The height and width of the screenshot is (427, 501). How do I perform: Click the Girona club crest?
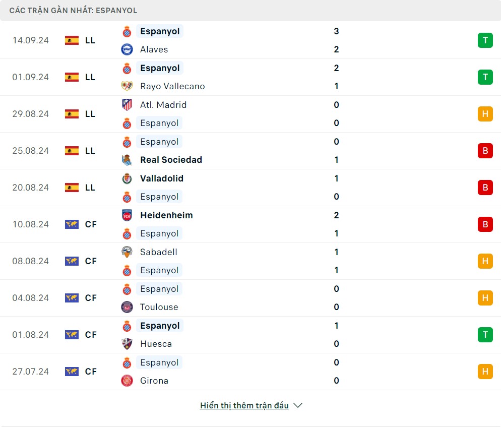(x=127, y=381)
